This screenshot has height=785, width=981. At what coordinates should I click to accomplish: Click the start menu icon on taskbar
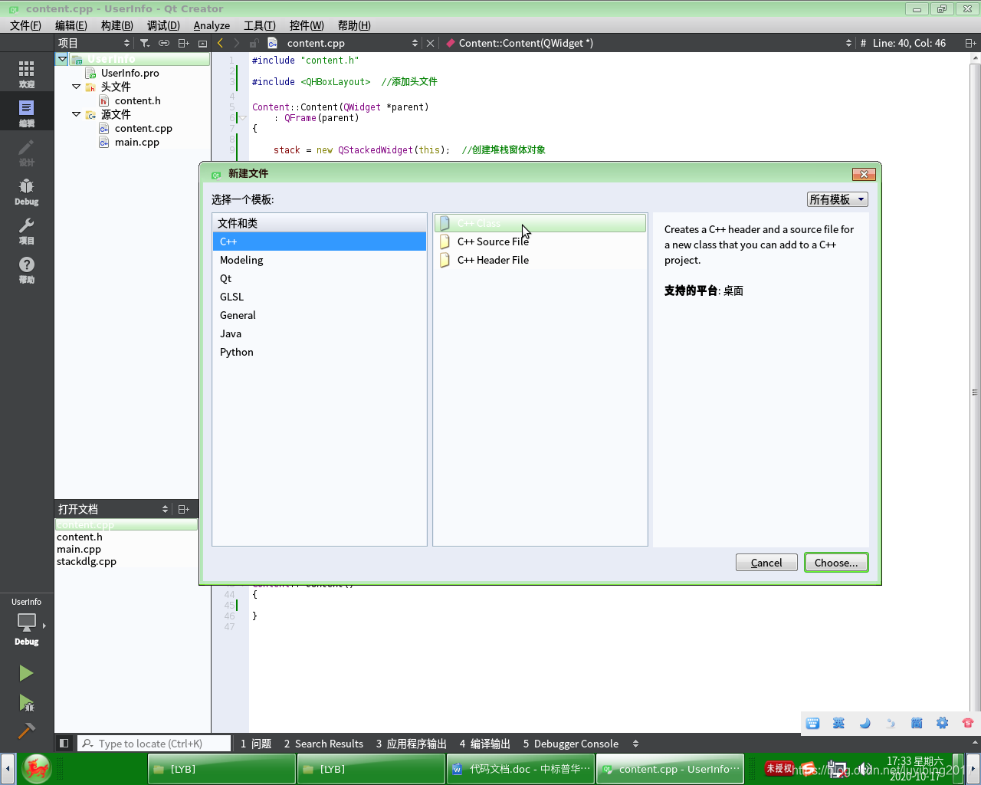click(36, 769)
